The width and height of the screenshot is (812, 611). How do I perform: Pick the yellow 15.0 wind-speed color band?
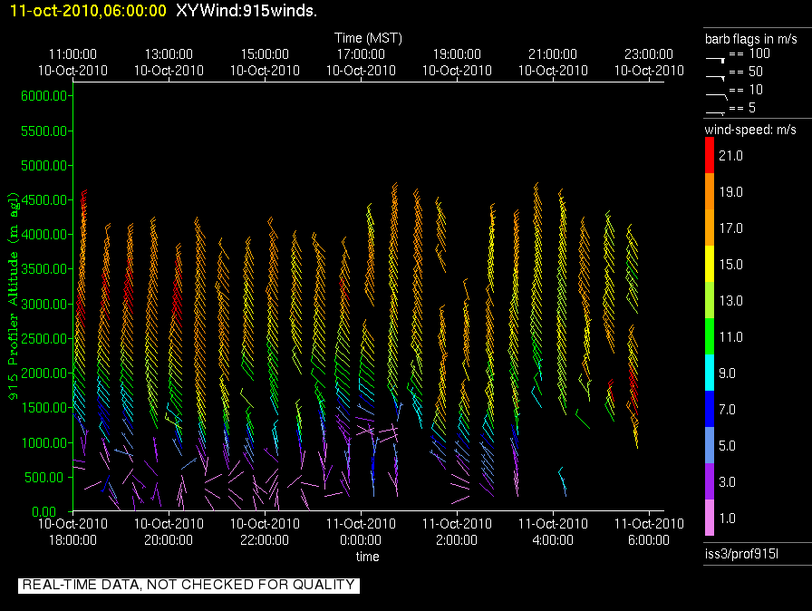pyautogui.click(x=710, y=265)
